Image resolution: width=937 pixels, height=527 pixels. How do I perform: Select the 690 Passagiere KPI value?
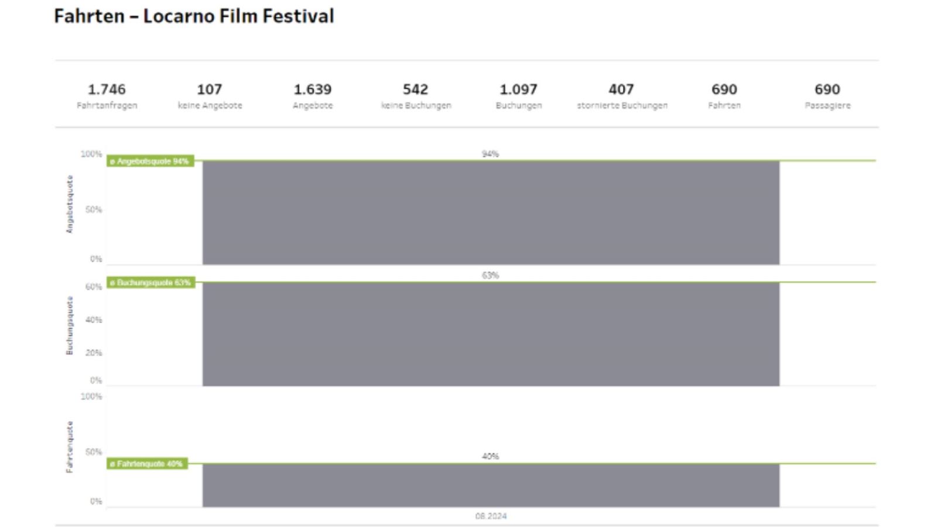coord(827,90)
